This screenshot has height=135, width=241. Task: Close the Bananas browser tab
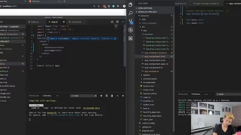(59, 1)
